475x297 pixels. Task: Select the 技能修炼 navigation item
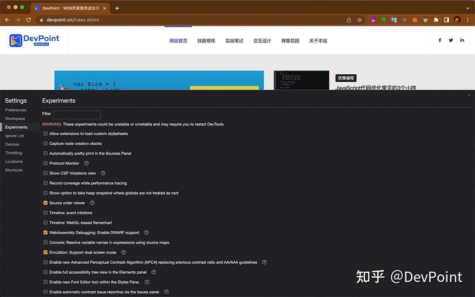point(206,40)
